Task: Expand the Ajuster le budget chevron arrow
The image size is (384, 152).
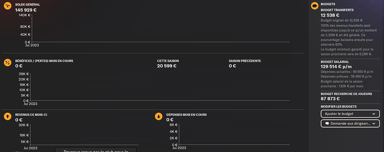Action: coord(374,114)
